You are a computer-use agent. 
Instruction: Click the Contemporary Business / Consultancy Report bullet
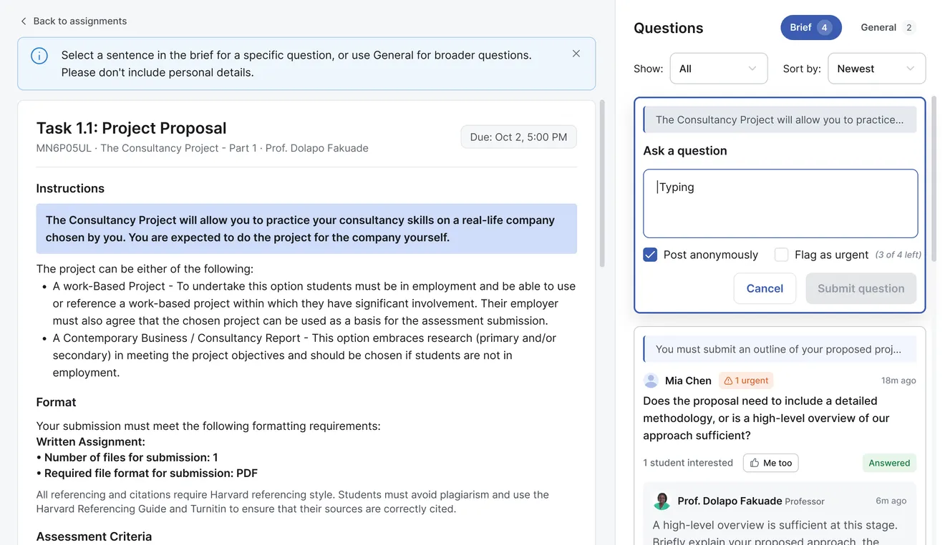(304, 355)
